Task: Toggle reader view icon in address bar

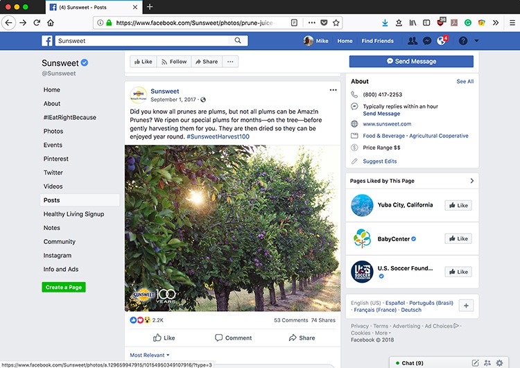Action: 294,23
